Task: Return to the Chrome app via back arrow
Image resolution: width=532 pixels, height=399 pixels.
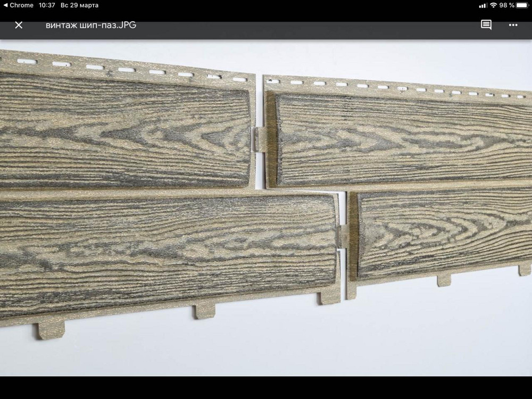Action: pyautogui.click(x=5, y=5)
